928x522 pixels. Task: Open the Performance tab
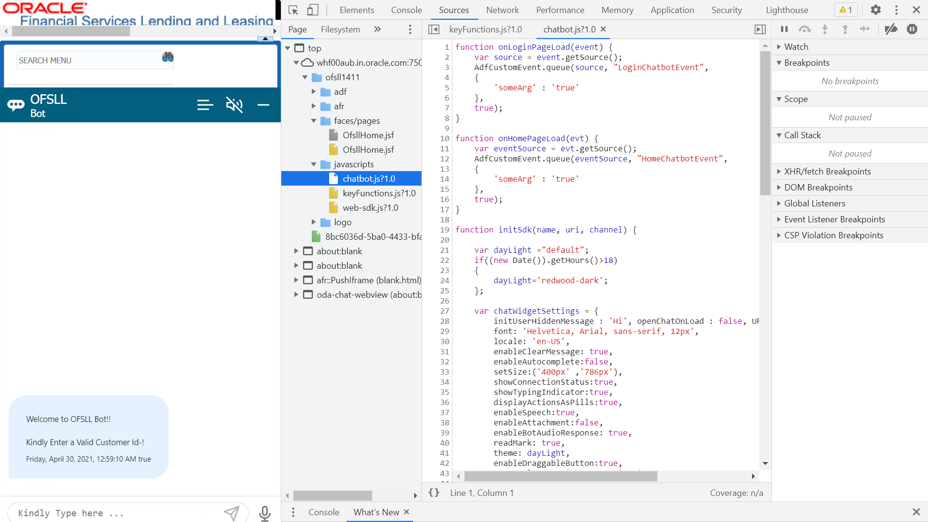pos(560,10)
